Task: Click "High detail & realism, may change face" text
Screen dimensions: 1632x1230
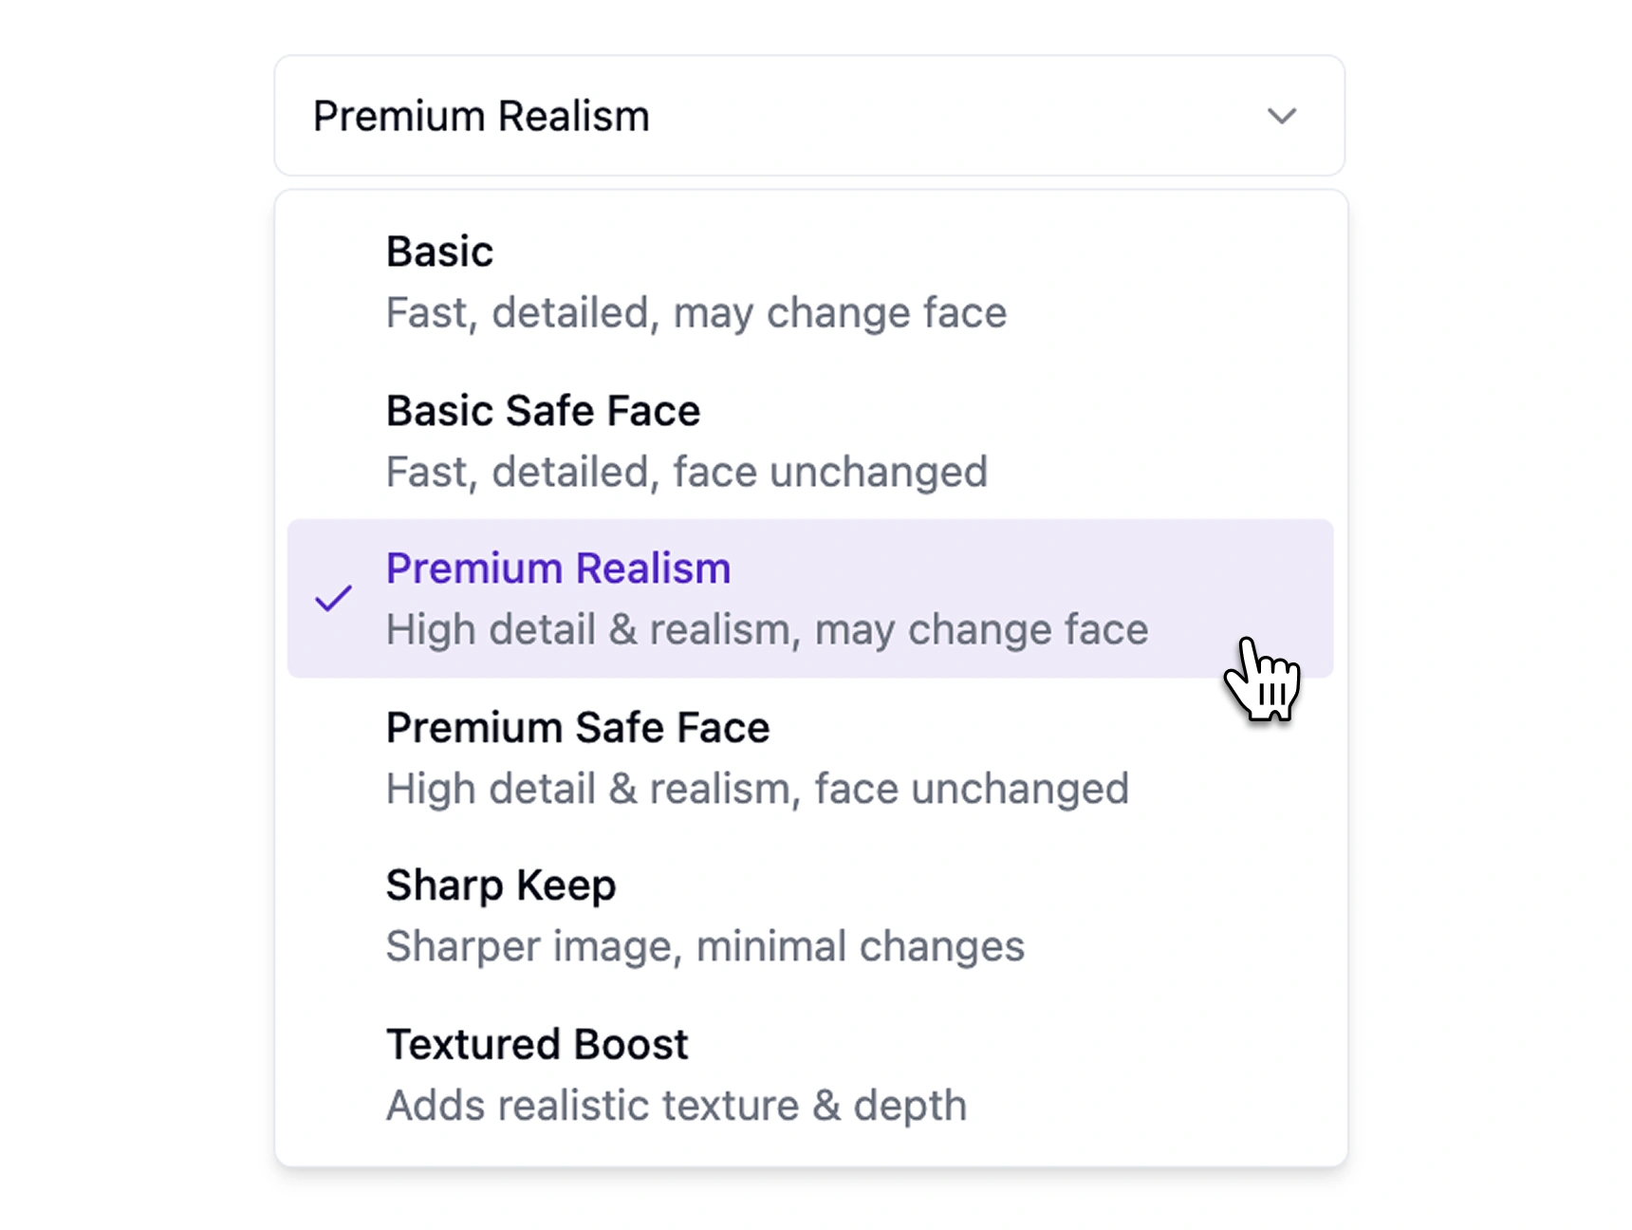Action: (767, 630)
